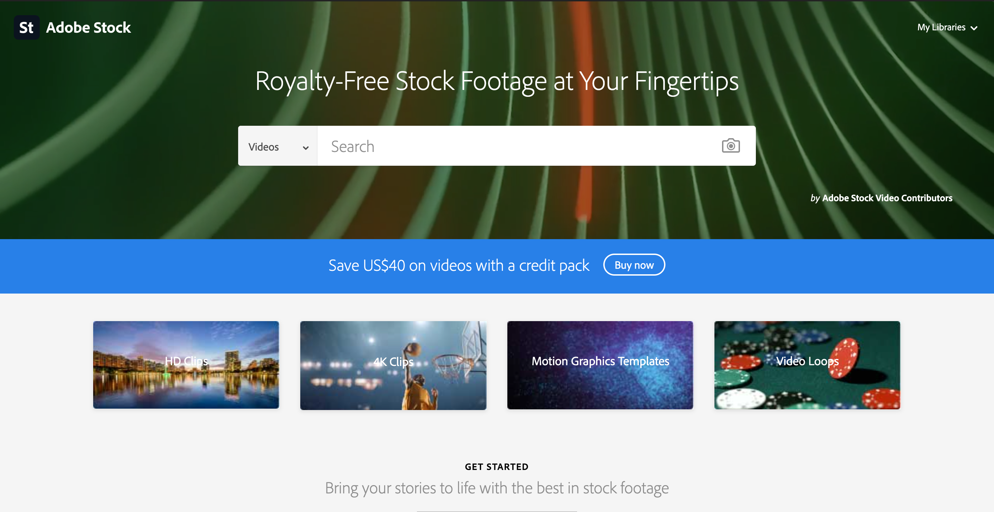This screenshot has width=994, height=512.
Task: Click the Buy now button
Action: point(634,265)
